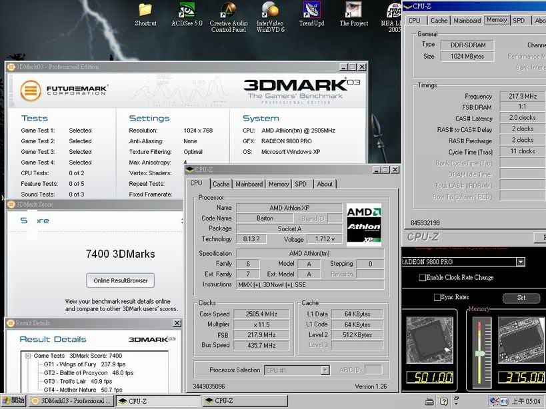Open TrendUpd desktop shortcut
546x409 pixels.
[311, 15]
